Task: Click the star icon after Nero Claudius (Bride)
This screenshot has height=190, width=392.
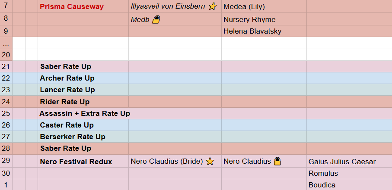Action: point(210,161)
